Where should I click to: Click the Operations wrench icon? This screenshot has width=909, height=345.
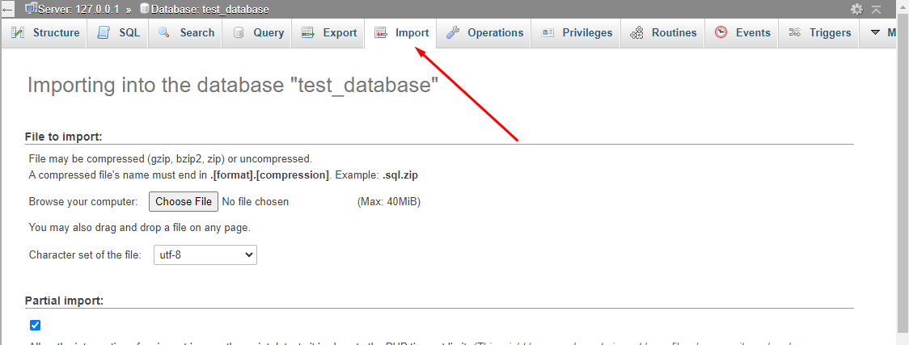[x=453, y=33]
